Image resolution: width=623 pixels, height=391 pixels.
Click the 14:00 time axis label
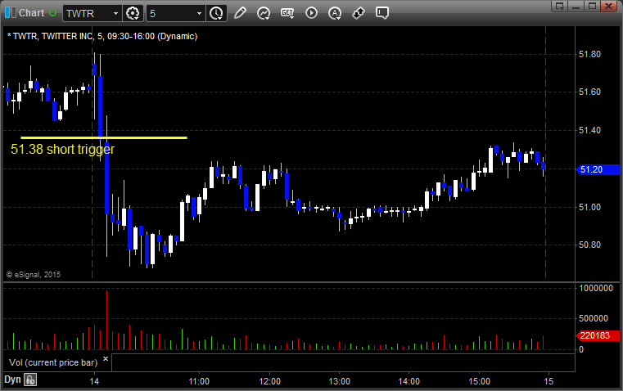(409, 381)
